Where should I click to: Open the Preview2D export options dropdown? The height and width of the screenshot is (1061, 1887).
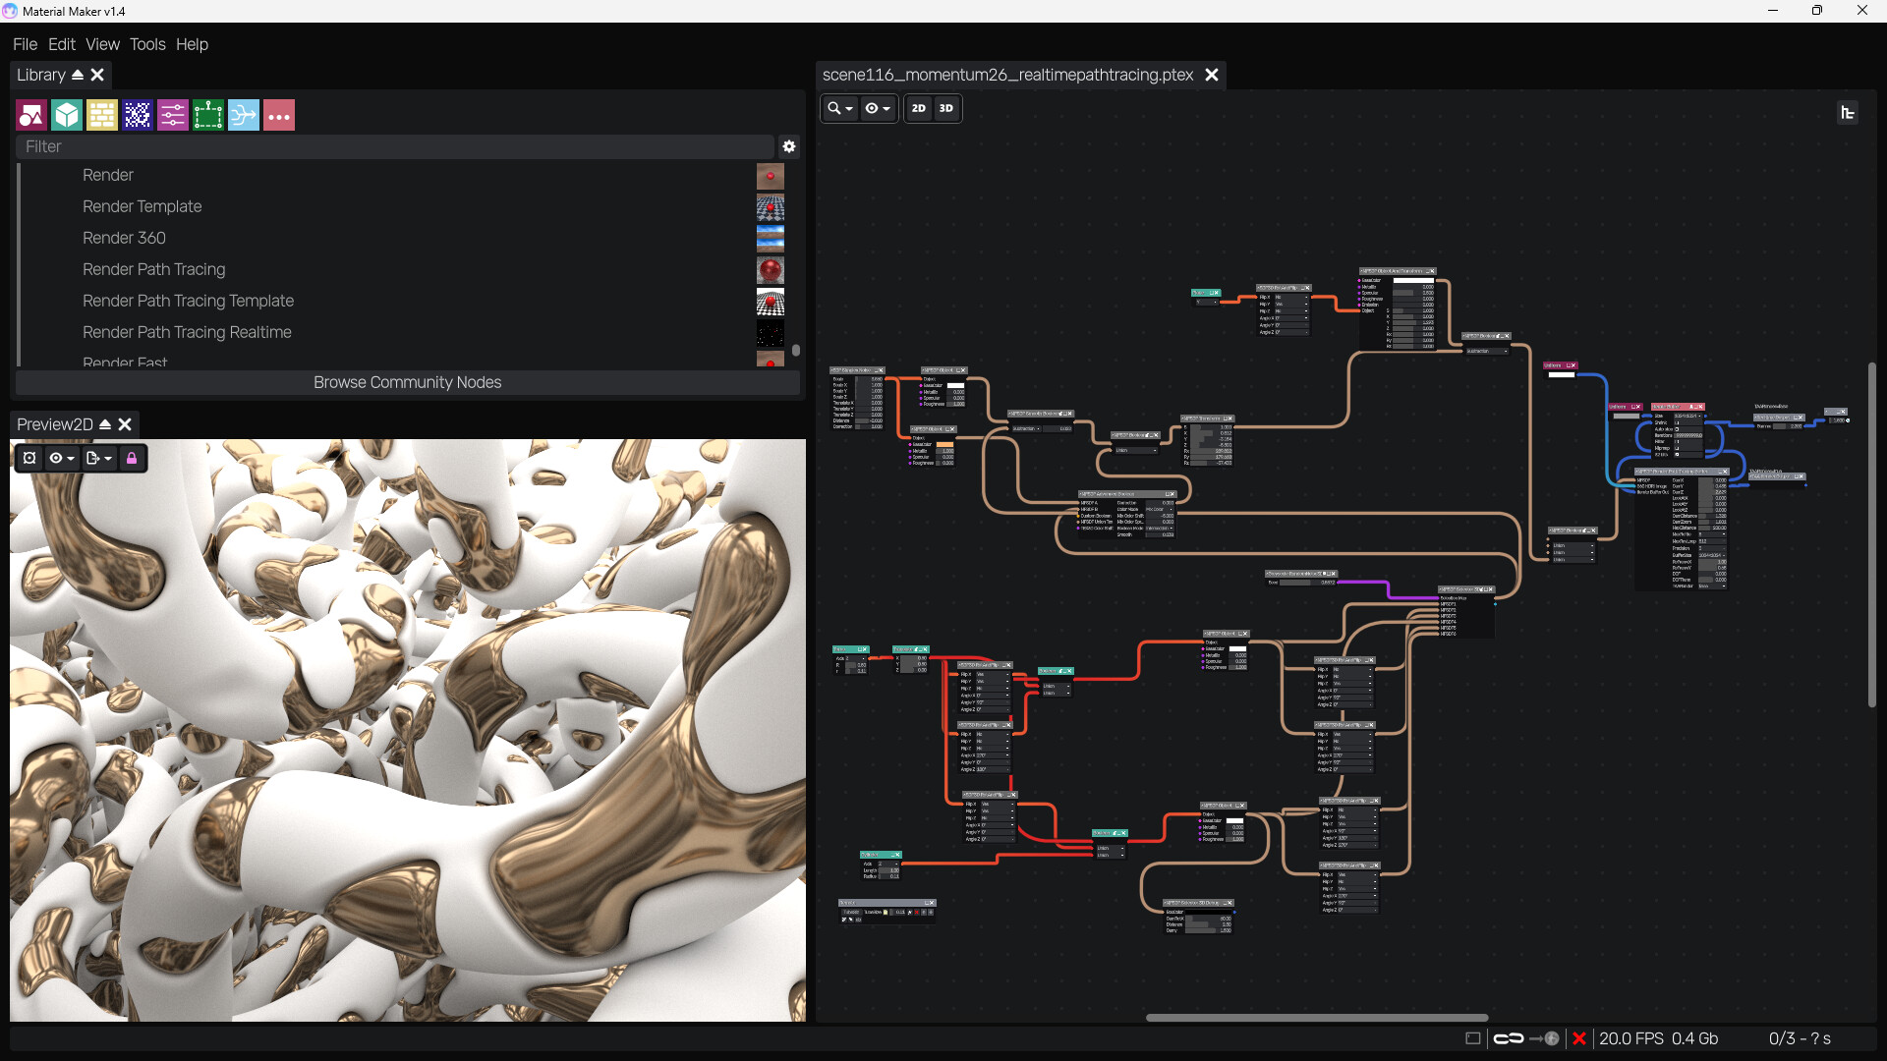tap(98, 458)
